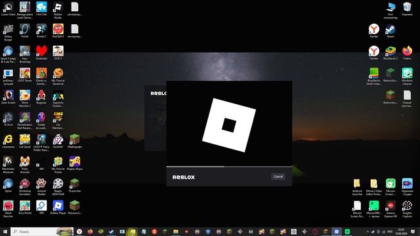The height and width of the screenshot is (236, 420).
Task: Open Windows Cleaner shortcut
Action: tap(407, 77)
